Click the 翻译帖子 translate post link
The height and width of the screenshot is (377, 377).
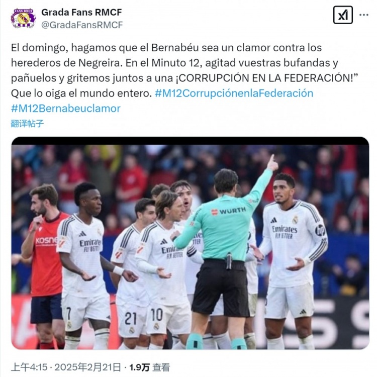click(x=27, y=124)
